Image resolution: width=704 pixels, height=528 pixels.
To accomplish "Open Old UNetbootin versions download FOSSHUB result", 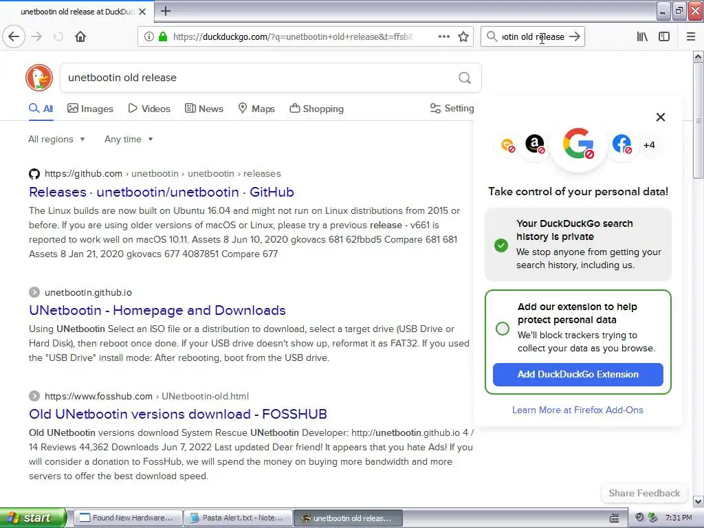I will (x=178, y=414).
